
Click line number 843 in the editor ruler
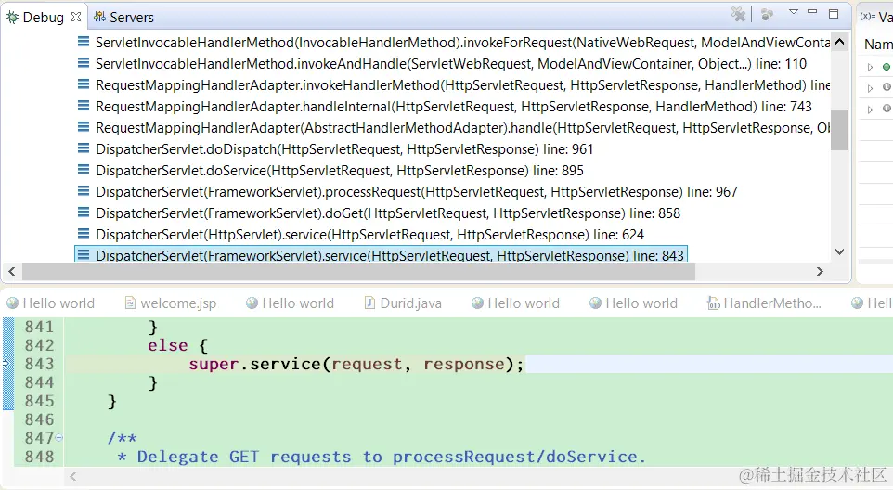(39, 364)
